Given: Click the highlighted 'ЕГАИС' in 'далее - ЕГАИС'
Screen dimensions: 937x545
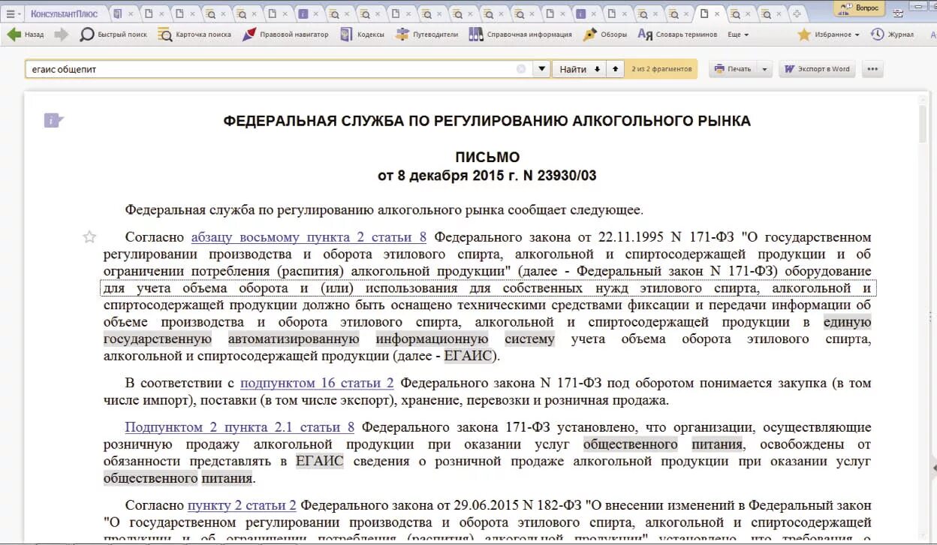Looking at the screenshot, I should pyautogui.click(x=468, y=356).
